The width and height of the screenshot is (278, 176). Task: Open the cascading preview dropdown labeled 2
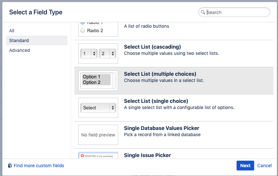pos(107,54)
